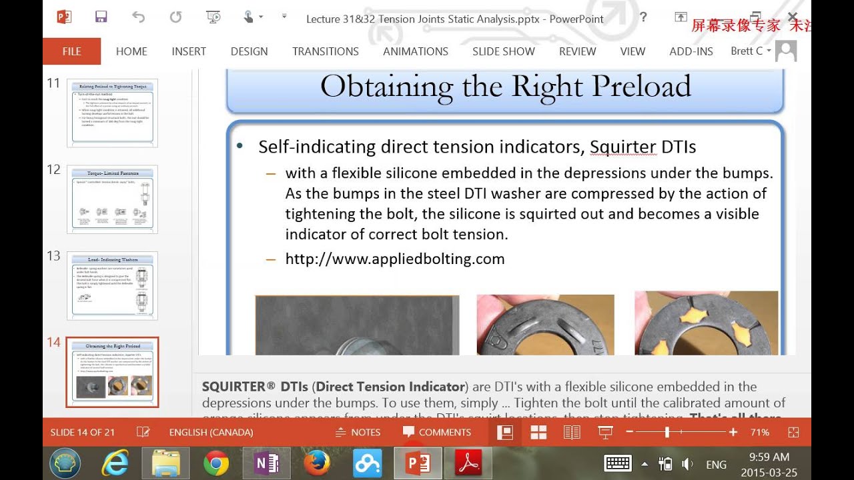Viewport: 854px width, 480px height.
Task: Open the ADD-INS ribbon tab
Action: [x=691, y=51]
